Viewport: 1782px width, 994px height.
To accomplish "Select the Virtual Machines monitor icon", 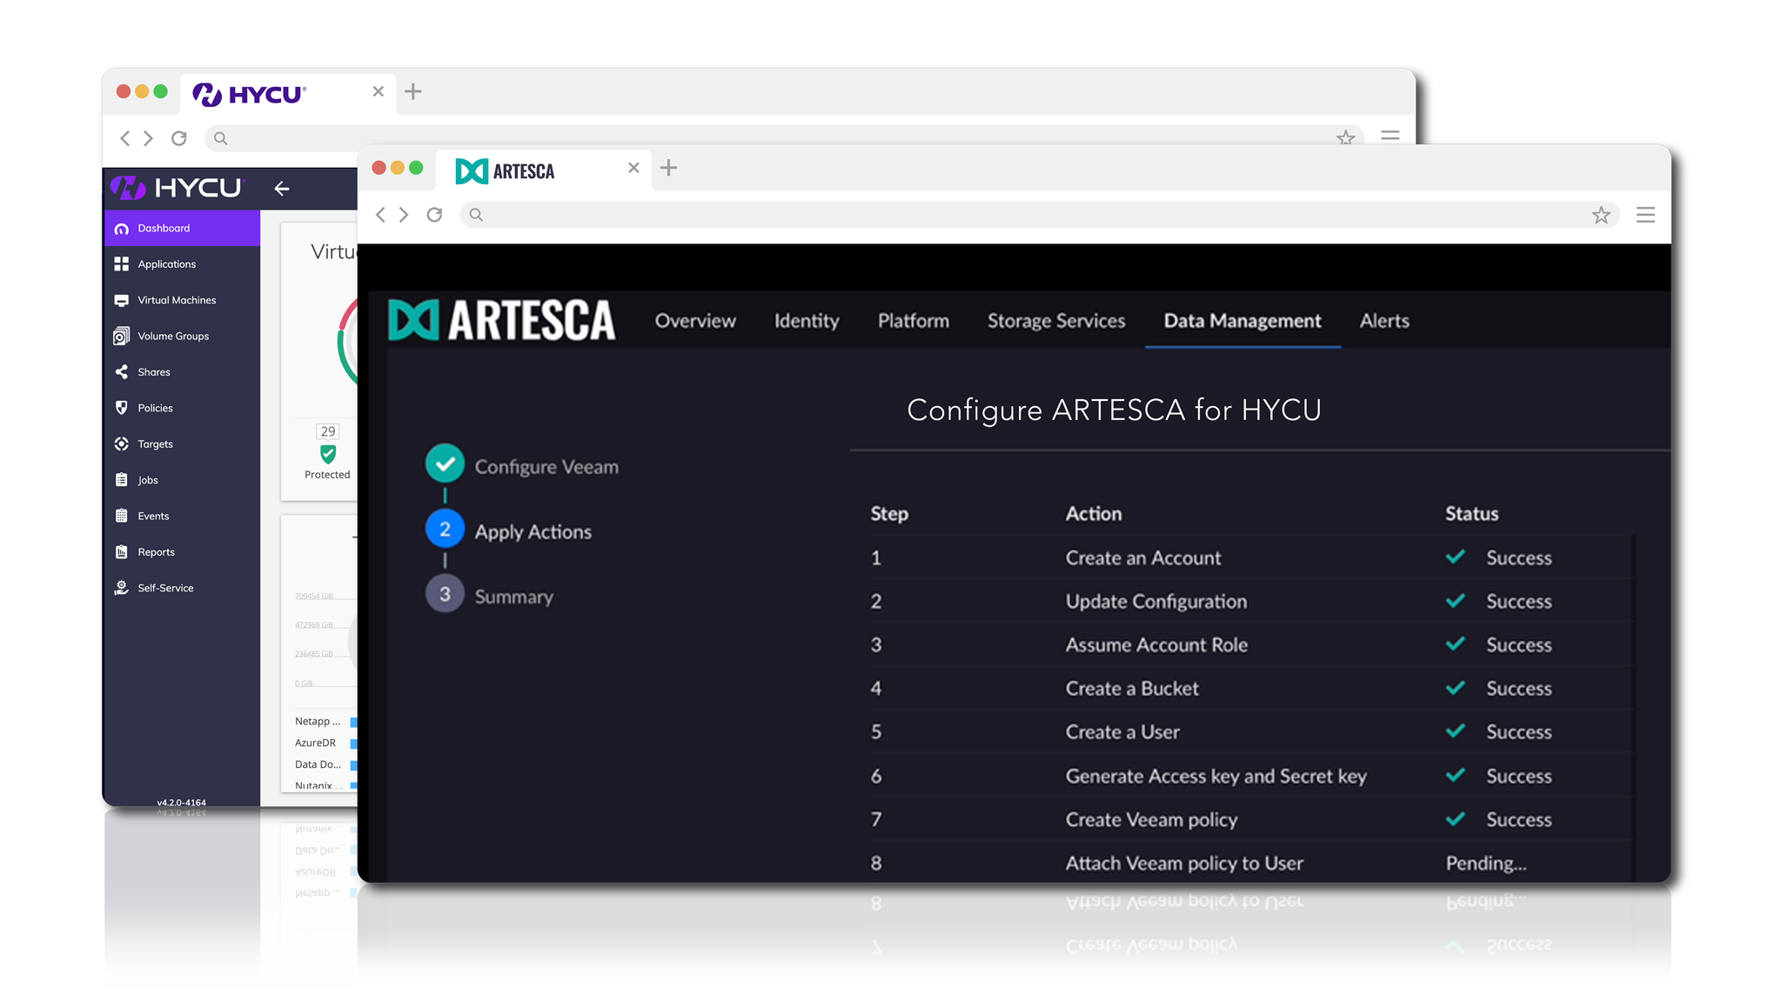I will pyautogui.click(x=122, y=300).
